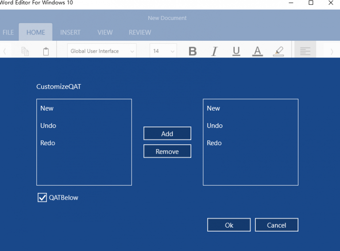The width and height of the screenshot is (340, 251).
Task: Open the font size 14 dropdown
Action: 163,51
